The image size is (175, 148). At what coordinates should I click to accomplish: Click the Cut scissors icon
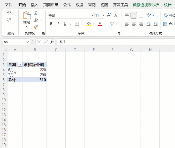tap(36, 13)
